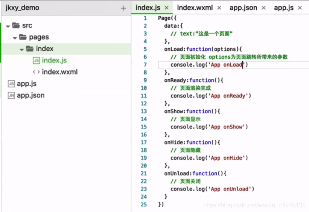
Task: Click the comment 页面渲染完成
Action: (x=190, y=88)
